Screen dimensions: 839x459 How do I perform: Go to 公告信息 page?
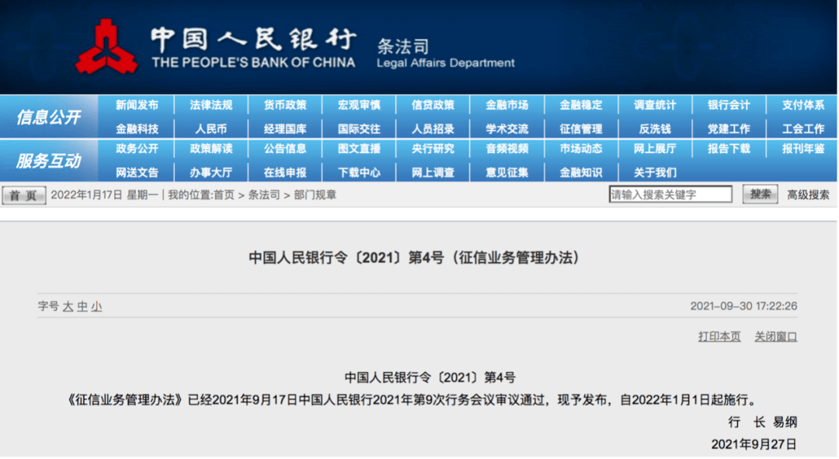pyautogui.click(x=285, y=148)
